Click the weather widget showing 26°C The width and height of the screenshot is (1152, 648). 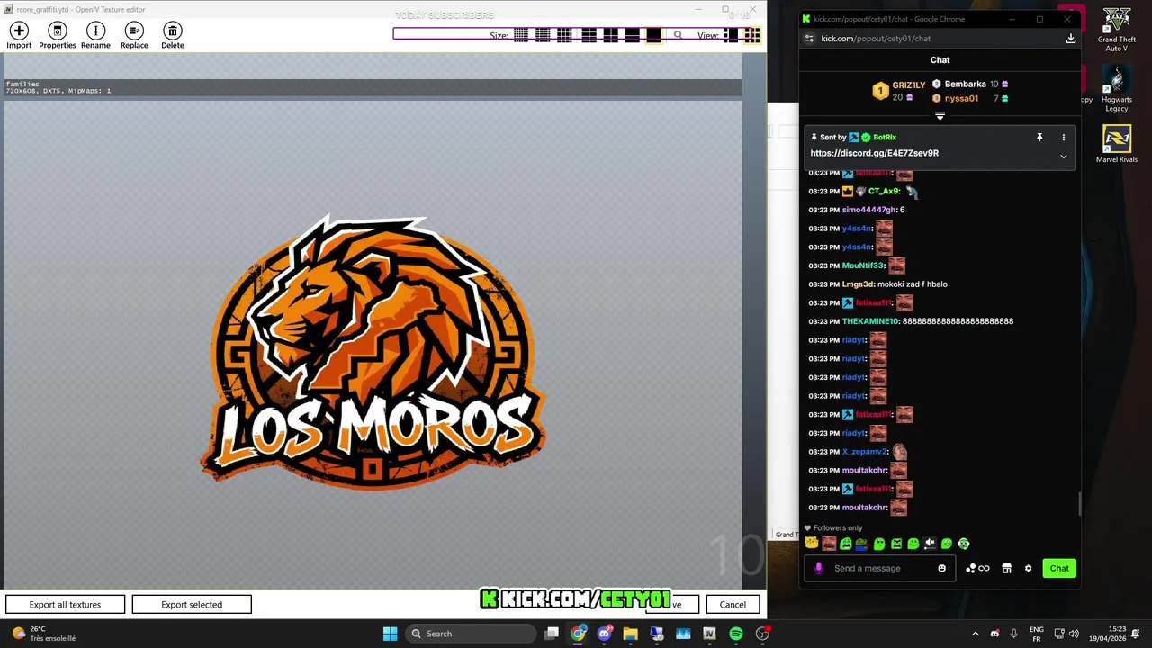click(45, 634)
